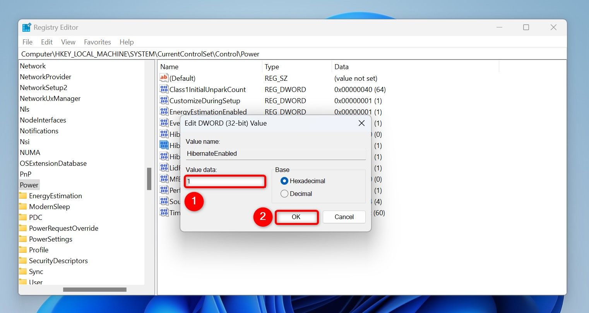Click the EnergyEstimation folder icon
The width and height of the screenshot is (589, 313).
coord(23,196)
